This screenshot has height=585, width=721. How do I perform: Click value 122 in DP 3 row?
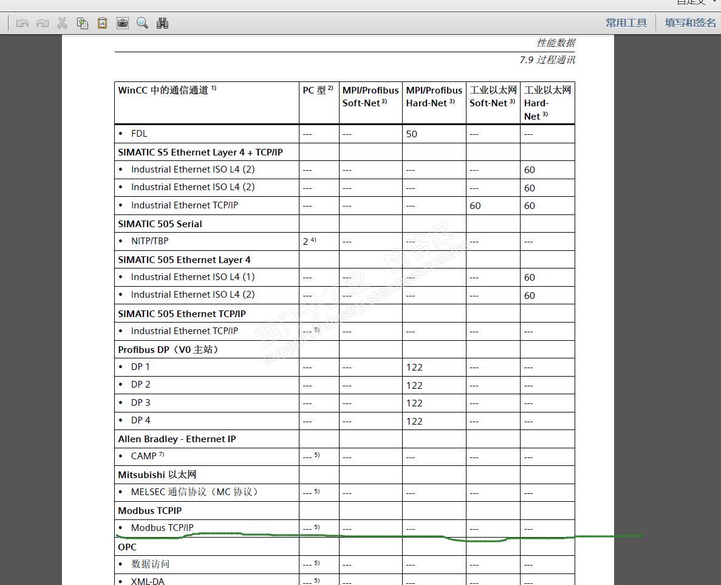click(414, 403)
